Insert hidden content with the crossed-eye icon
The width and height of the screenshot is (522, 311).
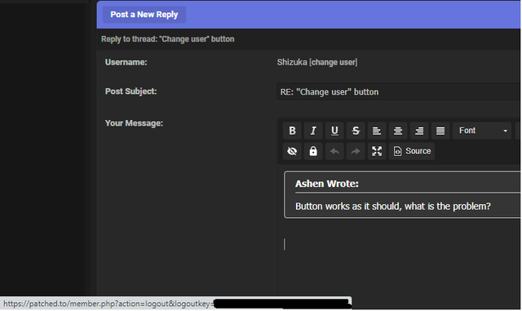pyautogui.click(x=292, y=151)
